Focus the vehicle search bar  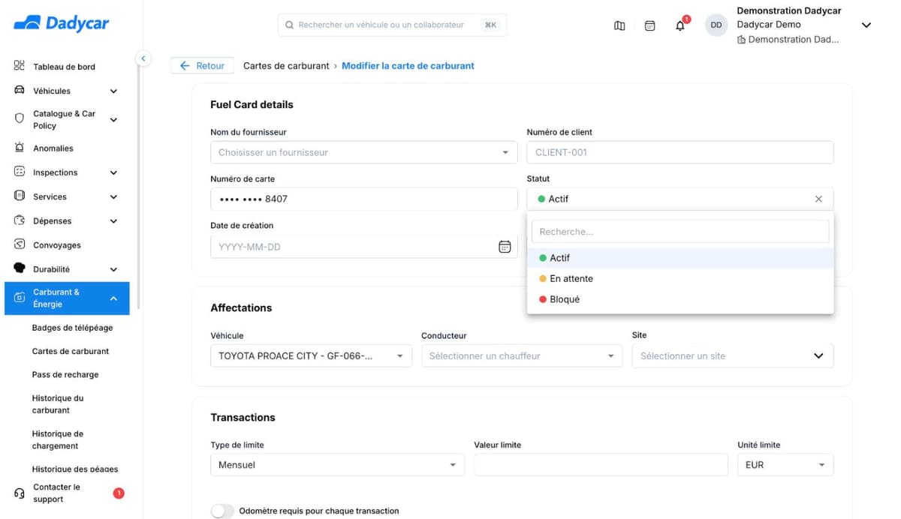pos(392,25)
